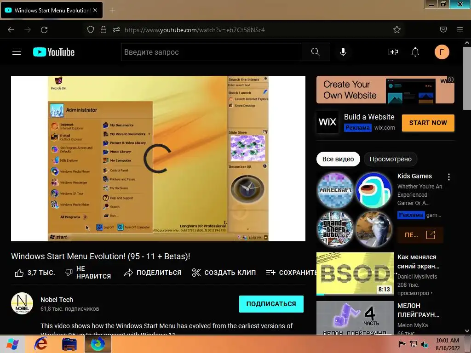Open the Kids Games ad options menu
The image size is (471, 353).
[x=449, y=177]
